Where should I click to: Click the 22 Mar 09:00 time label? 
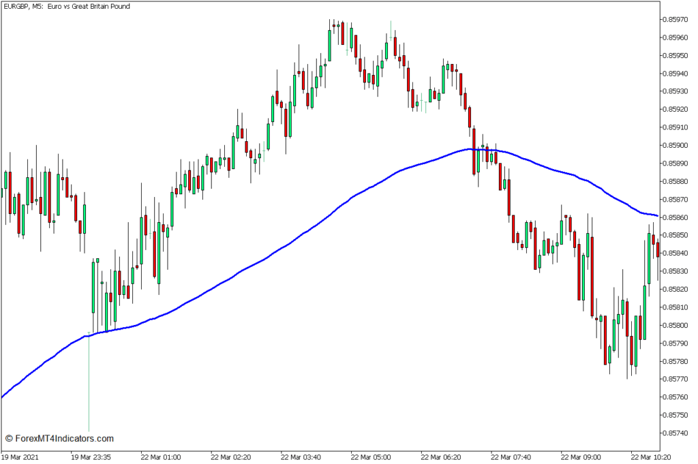[x=581, y=457]
